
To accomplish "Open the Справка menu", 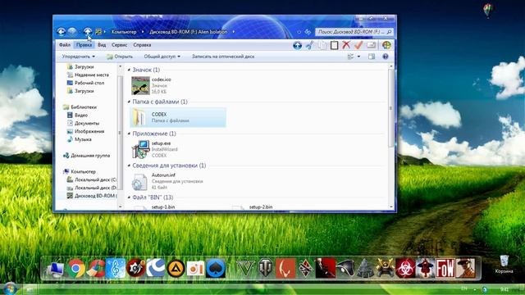I will click(x=142, y=45).
